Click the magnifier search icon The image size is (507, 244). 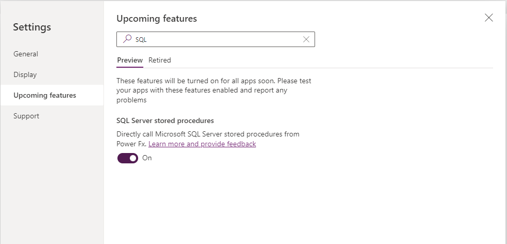click(126, 39)
